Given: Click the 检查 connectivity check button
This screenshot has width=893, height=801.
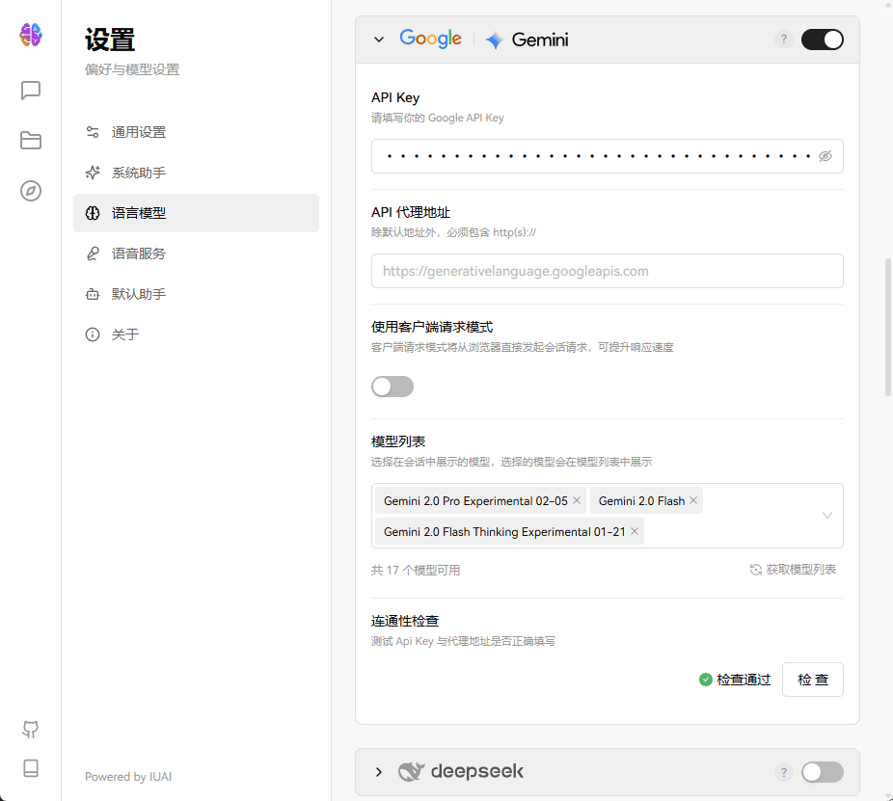Looking at the screenshot, I should coord(813,680).
